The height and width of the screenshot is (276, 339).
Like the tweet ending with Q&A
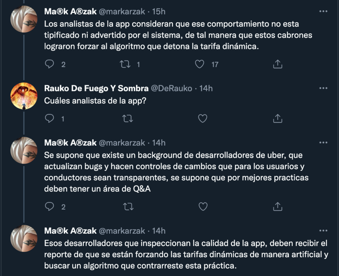coord(203,207)
